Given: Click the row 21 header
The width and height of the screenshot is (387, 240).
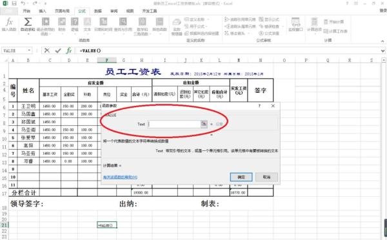Looking at the screenshot, I should click(x=5, y=225).
